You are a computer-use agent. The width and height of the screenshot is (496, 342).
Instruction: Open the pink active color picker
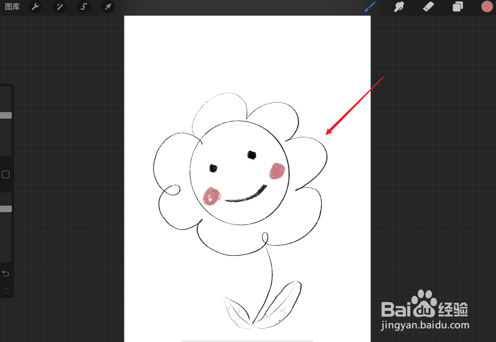pyautogui.click(x=487, y=7)
